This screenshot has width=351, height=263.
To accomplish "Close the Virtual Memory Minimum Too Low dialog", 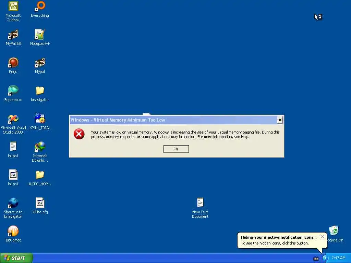I will coord(280,120).
